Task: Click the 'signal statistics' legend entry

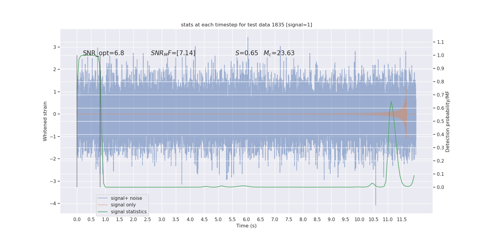Action: [x=129, y=212]
